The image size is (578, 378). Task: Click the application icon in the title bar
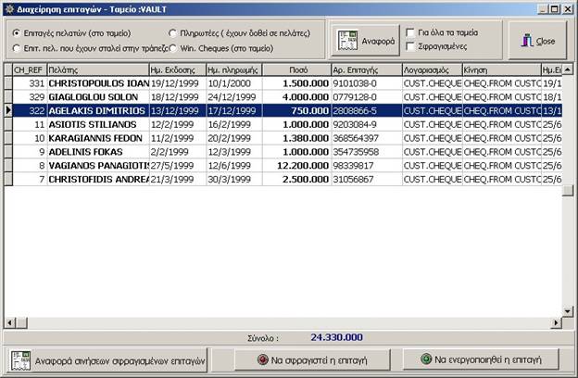(x=10, y=9)
